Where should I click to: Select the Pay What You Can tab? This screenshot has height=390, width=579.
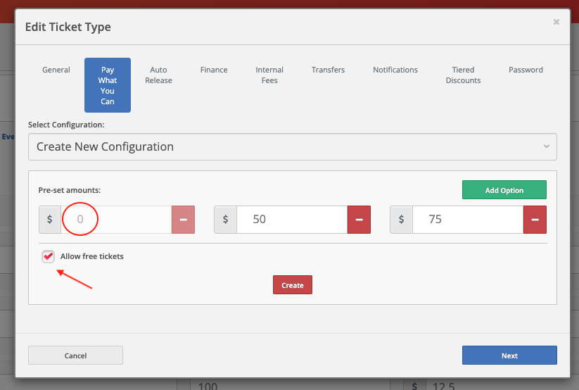click(x=108, y=85)
